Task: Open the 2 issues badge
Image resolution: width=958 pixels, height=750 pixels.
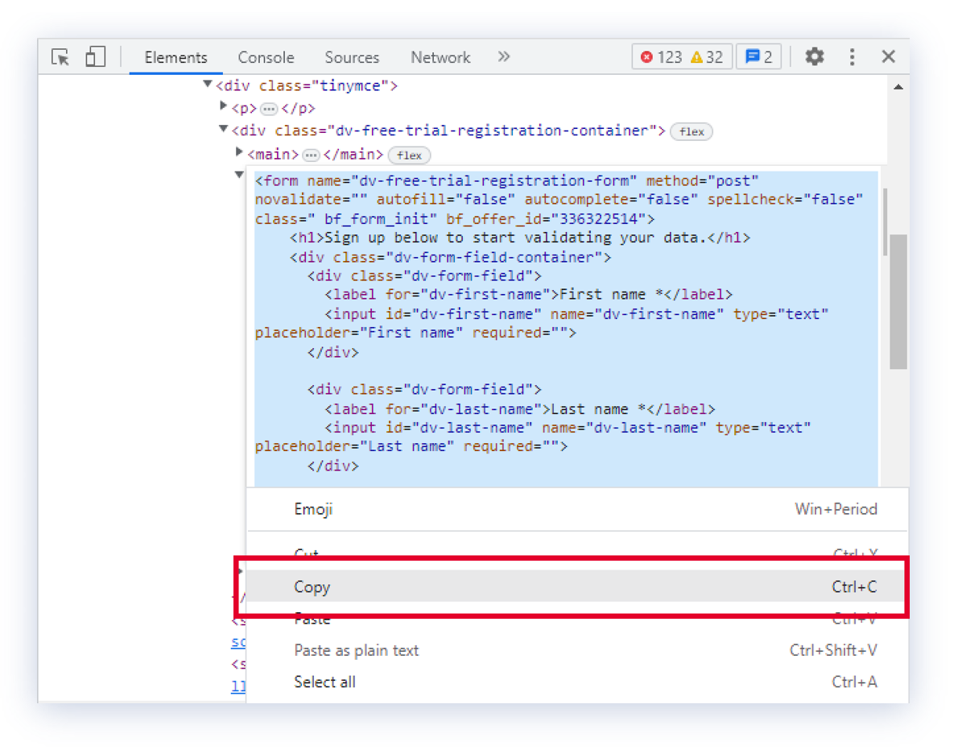Action: click(758, 57)
